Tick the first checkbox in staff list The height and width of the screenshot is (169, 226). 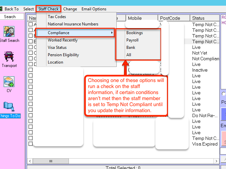31,24
